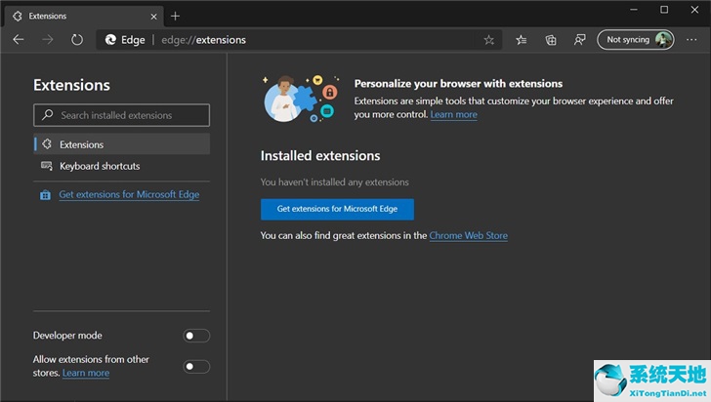This screenshot has height=402, width=711.
Task: Enable Allow extensions from other stores
Action: coord(196,366)
